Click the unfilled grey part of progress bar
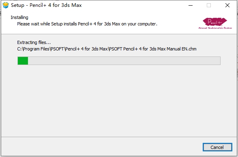The image size is (238, 157). click(124, 61)
